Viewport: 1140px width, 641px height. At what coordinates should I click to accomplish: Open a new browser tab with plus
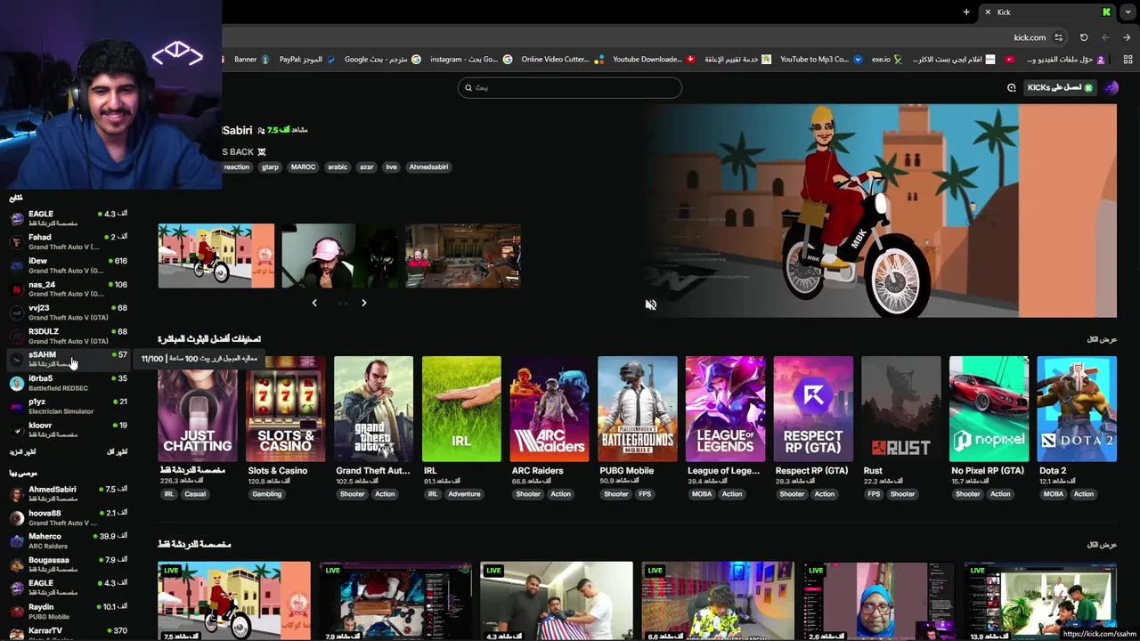pyautogui.click(x=966, y=12)
